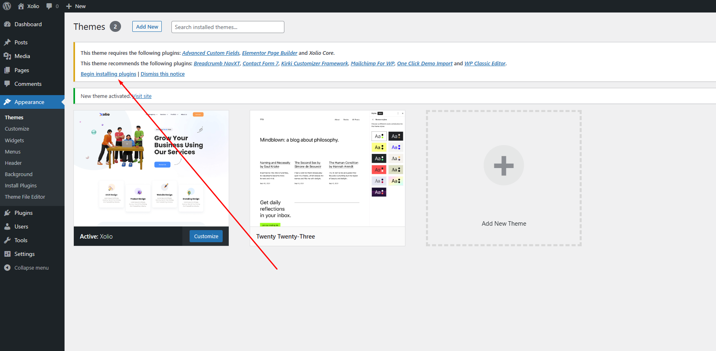Open the WP Classic Editor link
Viewport: 716px width, 351px height.
(x=485, y=63)
